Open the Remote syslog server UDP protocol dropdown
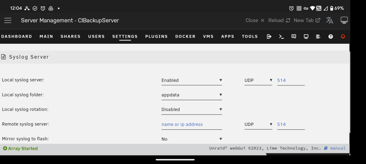Image resolution: width=366 pixels, height=164 pixels. point(258,125)
